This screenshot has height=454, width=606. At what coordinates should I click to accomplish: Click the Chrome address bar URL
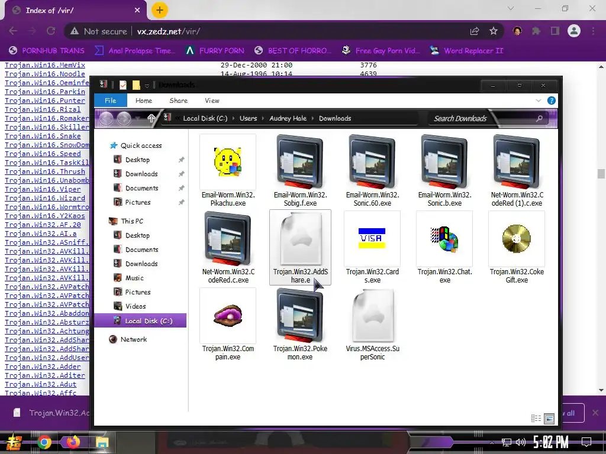click(x=169, y=31)
